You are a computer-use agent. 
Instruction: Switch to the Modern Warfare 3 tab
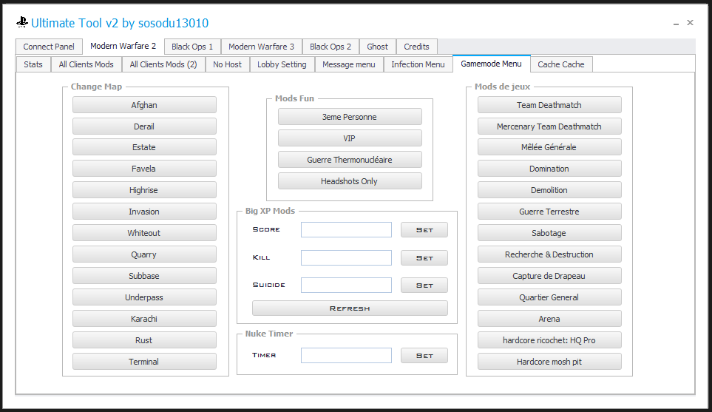pyautogui.click(x=262, y=47)
